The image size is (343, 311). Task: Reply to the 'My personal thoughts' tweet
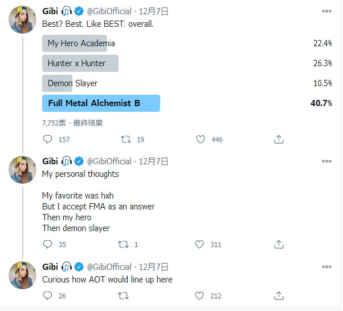point(48,244)
